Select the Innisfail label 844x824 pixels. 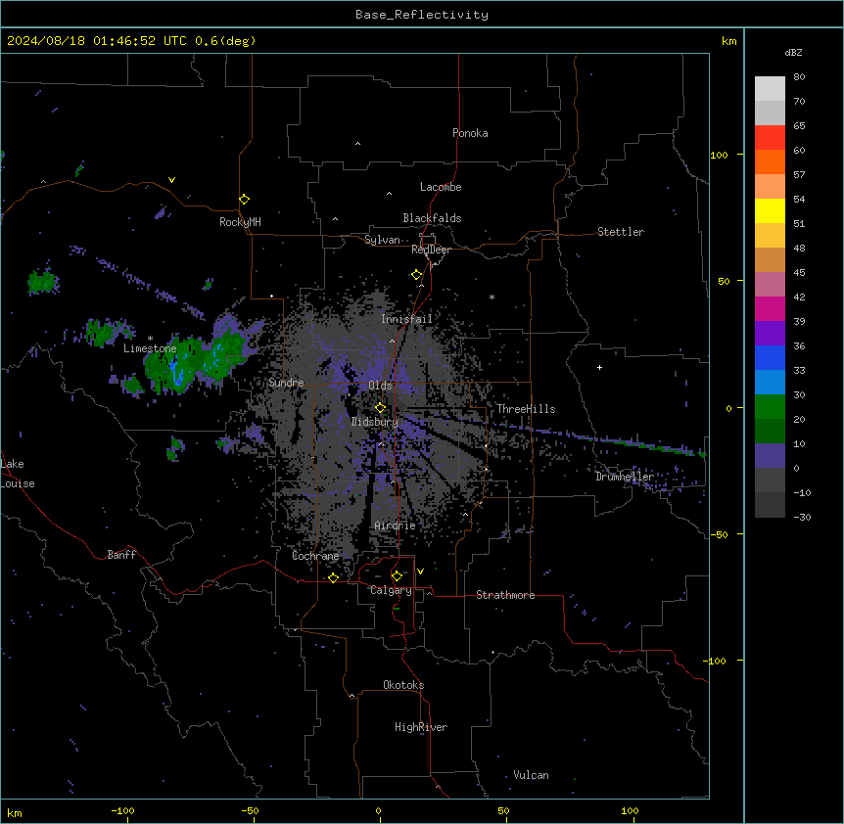tap(406, 319)
